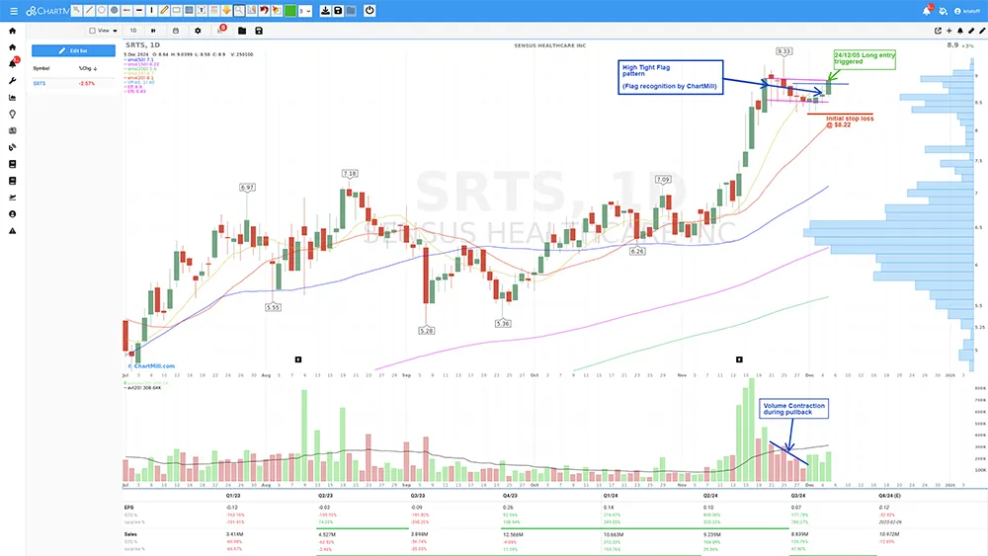Select the vertical line drawing tool
This screenshot has width=988, height=556.
pos(152,10)
